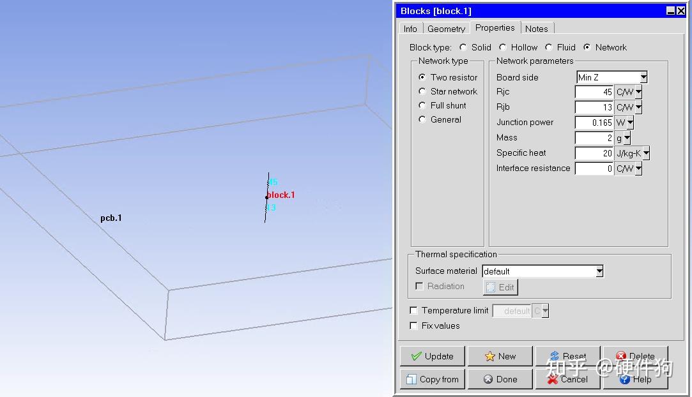Minimize the Blocks dialog
This screenshot has height=397, width=692.
pos(670,11)
